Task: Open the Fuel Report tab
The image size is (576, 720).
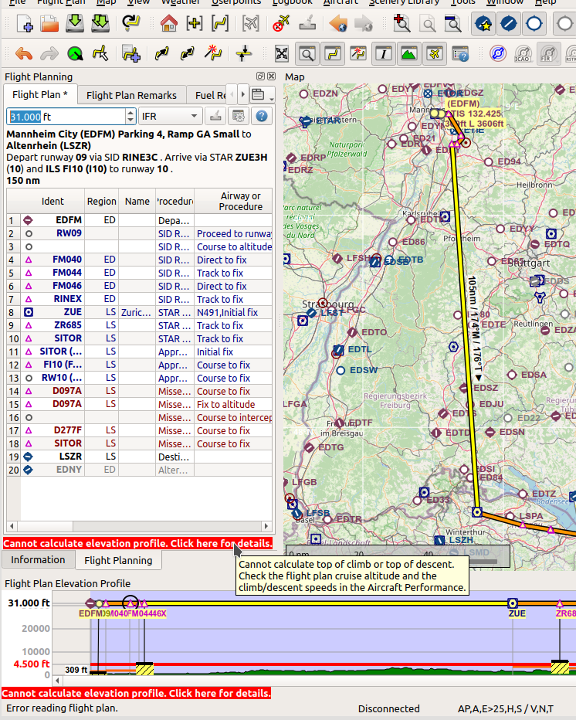Action: [210, 95]
